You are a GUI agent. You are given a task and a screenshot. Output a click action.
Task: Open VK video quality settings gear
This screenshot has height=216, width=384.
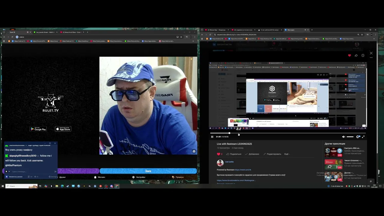click(358, 137)
